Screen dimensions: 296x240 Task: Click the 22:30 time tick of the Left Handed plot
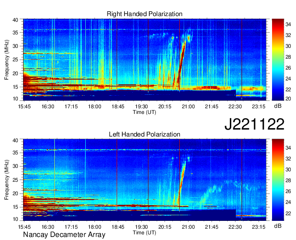point(235,227)
